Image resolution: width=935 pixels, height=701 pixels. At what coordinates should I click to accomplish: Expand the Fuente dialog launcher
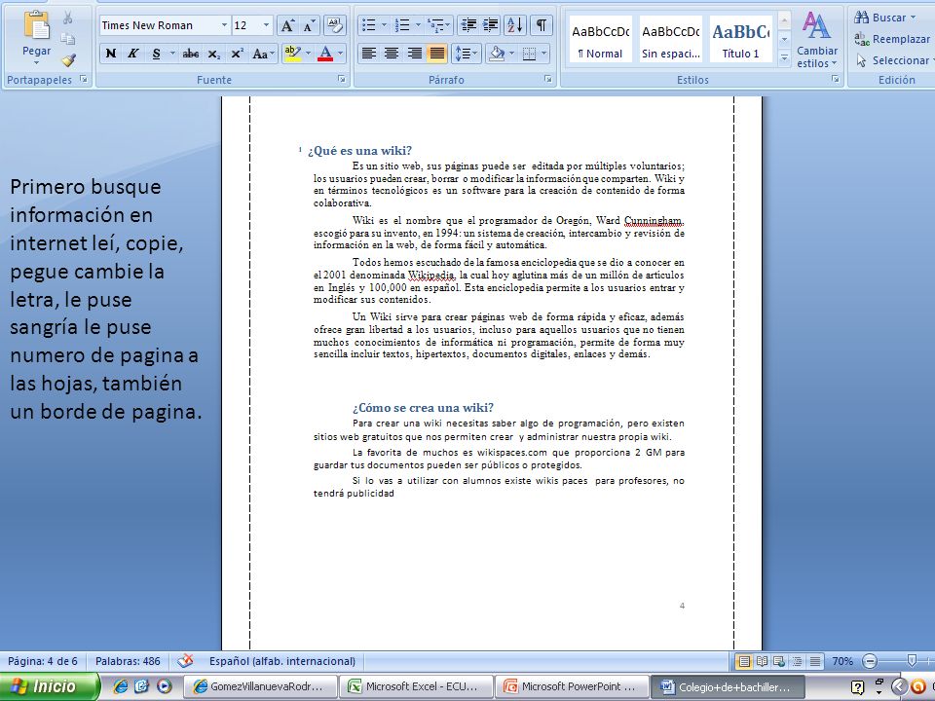click(x=342, y=79)
